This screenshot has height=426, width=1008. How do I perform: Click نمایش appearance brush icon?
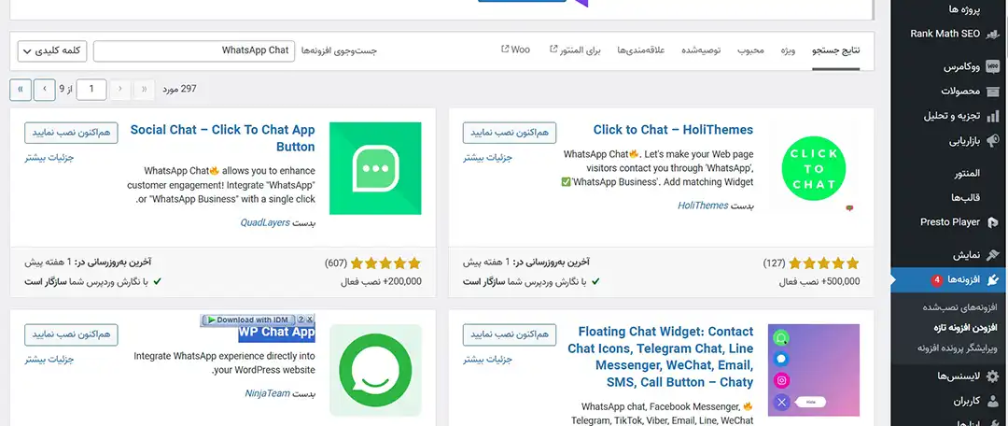(992, 255)
